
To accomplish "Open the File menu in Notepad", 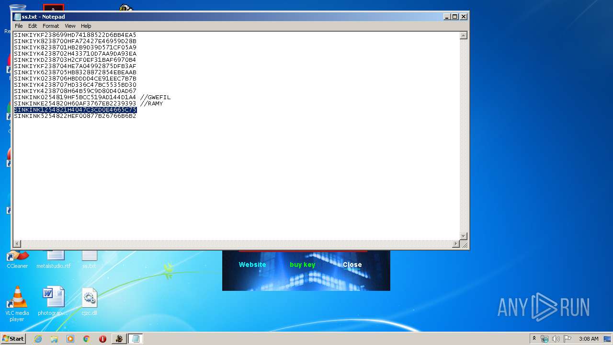I will [x=19, y=26].
